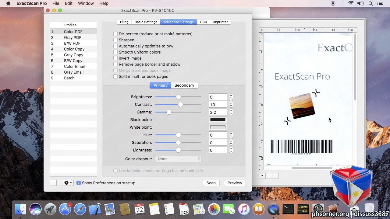Click the Lightness value stepper
The width and height of the screenshot is (390, 219).
[x=231, y=150]
